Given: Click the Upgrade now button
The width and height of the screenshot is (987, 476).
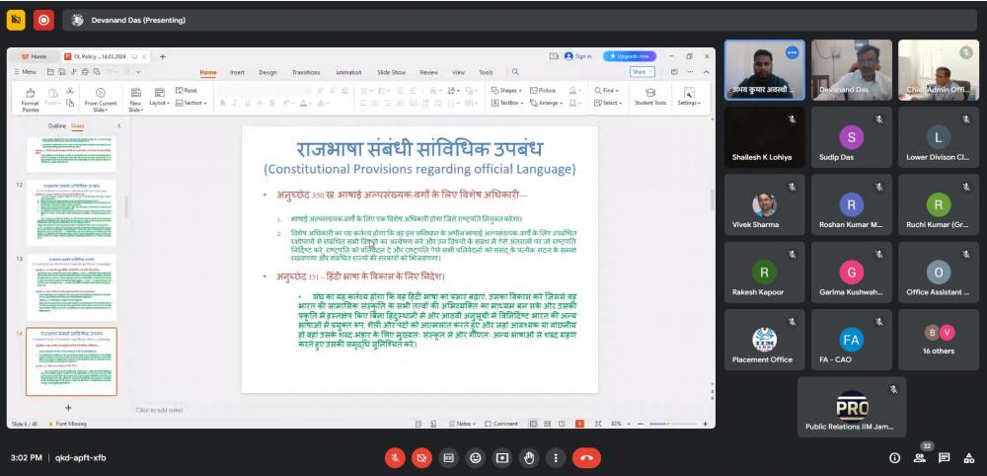Looking at the screenshot, I should point(630,56).
